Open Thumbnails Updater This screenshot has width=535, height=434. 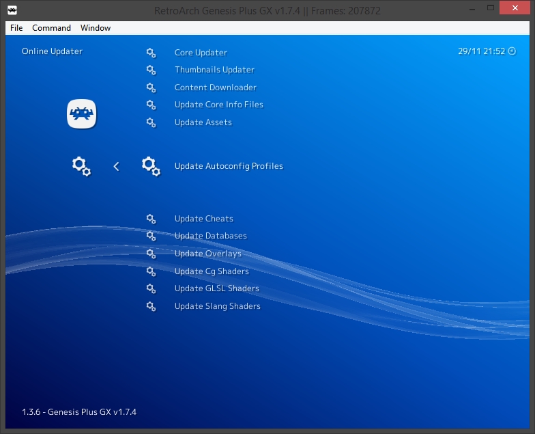tap(214, 70)
